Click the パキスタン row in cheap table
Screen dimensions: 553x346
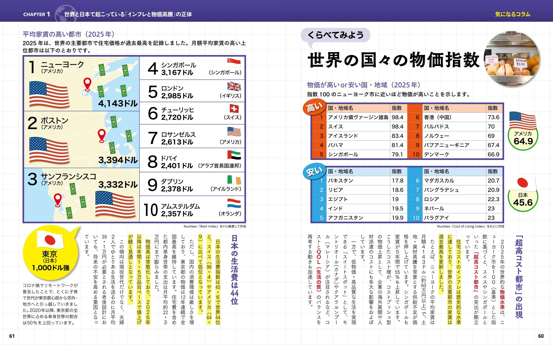coord(360,181)
